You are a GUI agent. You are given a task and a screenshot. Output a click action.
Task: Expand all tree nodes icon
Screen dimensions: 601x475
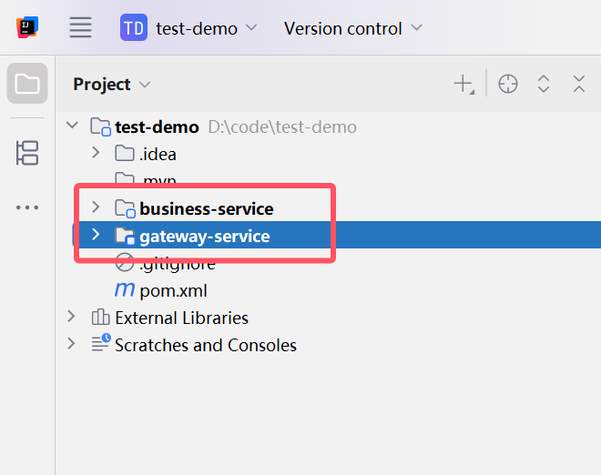click(x=544, y=85)
